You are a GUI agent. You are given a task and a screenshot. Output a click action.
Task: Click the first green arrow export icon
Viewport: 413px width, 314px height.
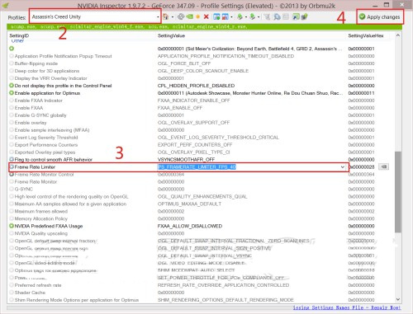pyautogui.click(x=240, y=16)
